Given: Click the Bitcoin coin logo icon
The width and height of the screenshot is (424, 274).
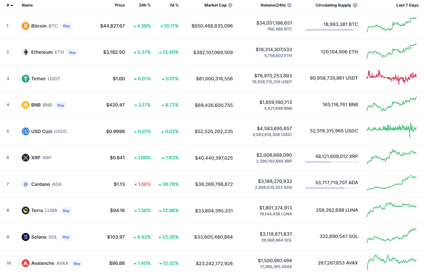Looking at the screenshot, I should pyautogui.click(x=26, y=26).
